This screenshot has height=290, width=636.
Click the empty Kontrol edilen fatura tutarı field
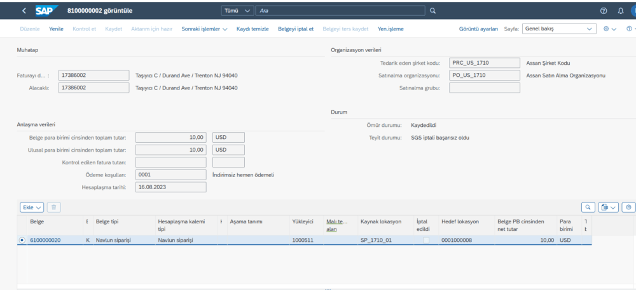pos(170,162)
